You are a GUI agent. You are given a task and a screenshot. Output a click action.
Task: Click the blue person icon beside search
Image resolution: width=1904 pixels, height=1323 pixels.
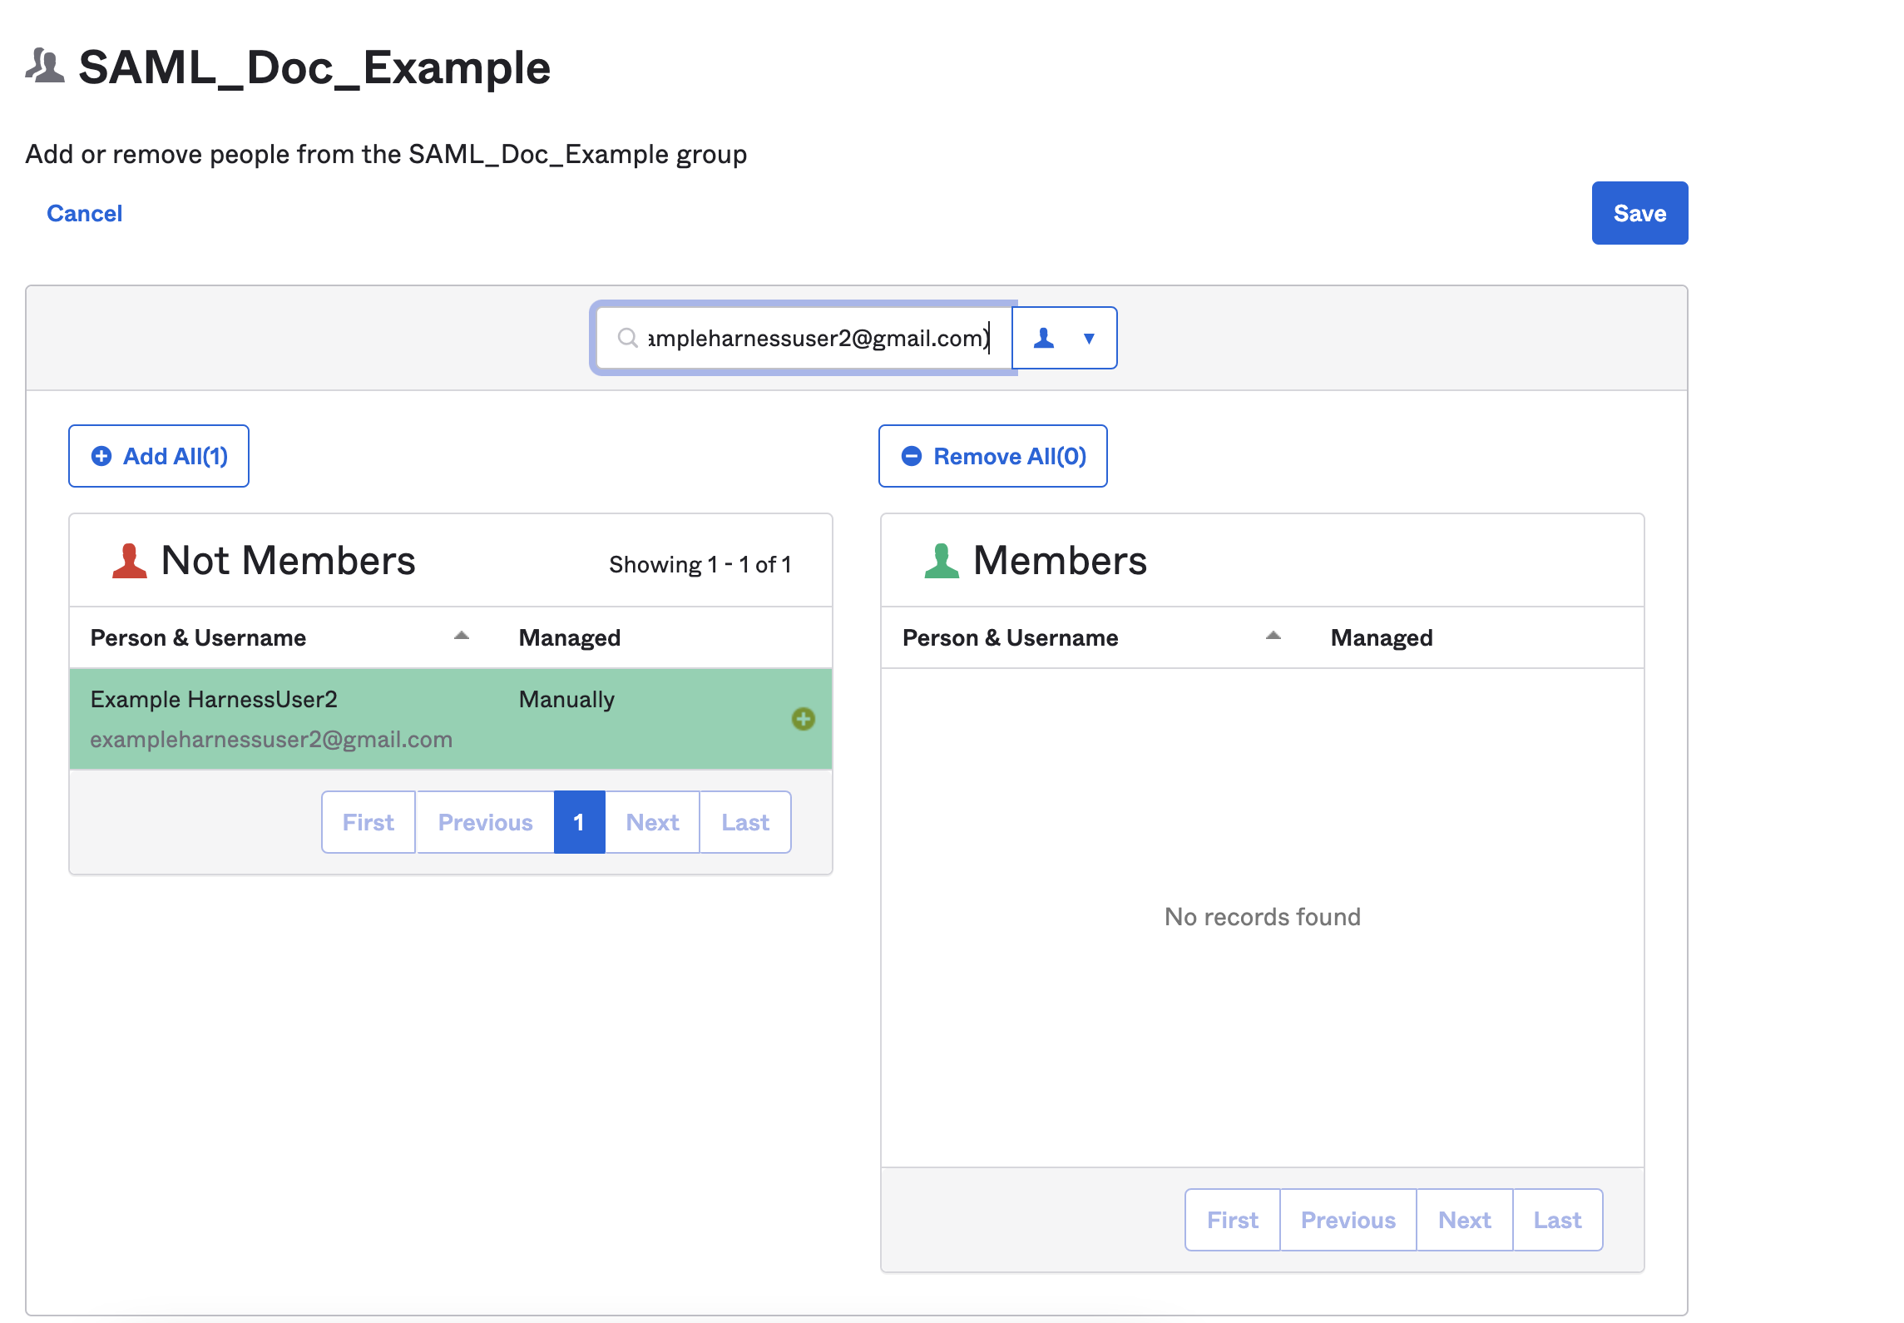click(x=1044, y=338)
